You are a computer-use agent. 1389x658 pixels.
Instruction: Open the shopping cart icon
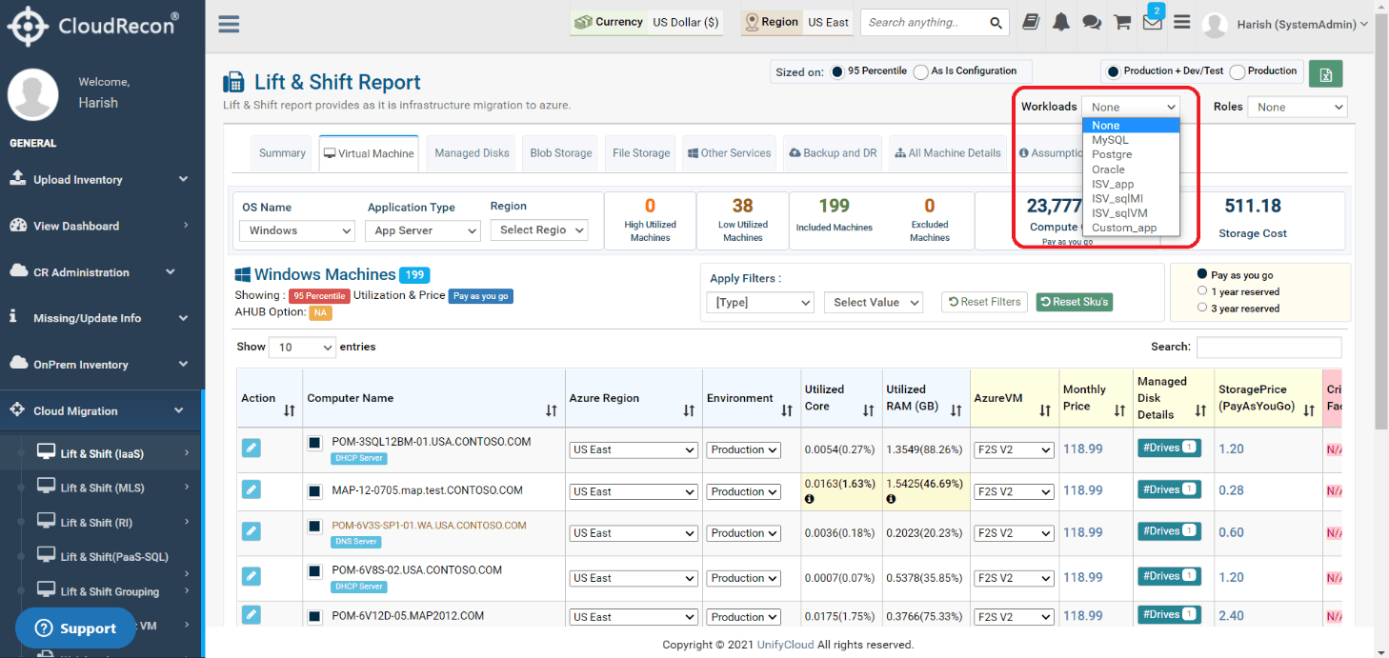[x=1122, y=23]
